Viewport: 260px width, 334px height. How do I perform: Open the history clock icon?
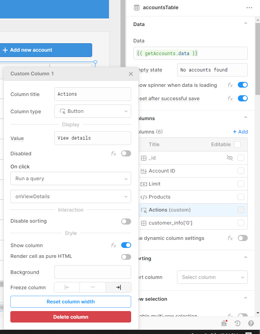(x=237, y=323)
